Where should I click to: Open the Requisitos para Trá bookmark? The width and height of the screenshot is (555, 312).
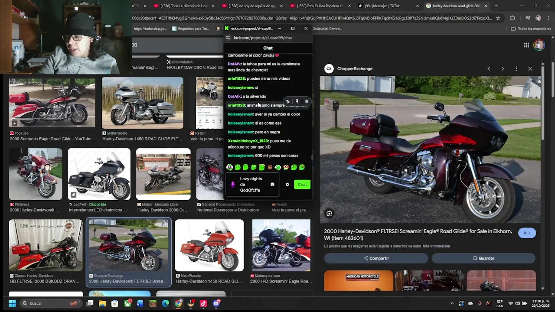pos(190,29)
